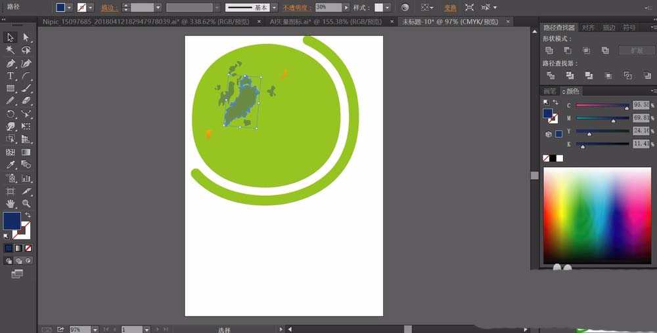Select the Pen tool
The image size is (657, 333).
click(11, 64)
